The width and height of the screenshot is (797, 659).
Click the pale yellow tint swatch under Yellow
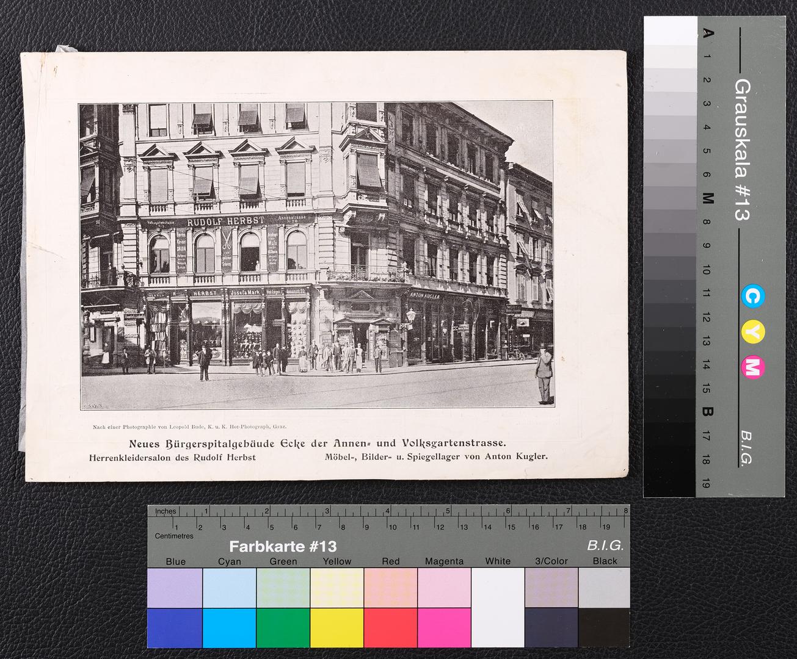tap(337, 588)
